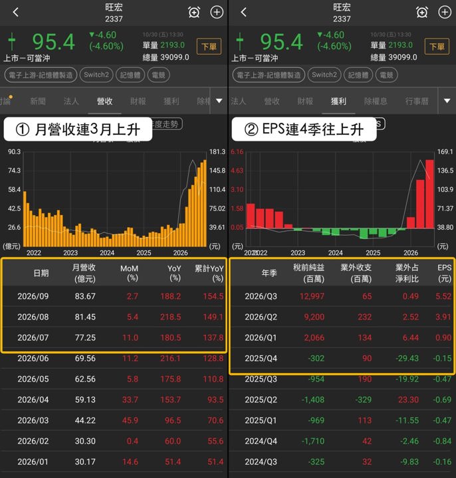
Task: Select the 2025/Q4 earnings row
Action: click(x=342, y=358)
